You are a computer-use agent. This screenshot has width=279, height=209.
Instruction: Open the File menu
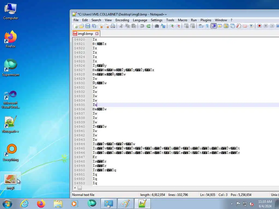coord(76,20)
